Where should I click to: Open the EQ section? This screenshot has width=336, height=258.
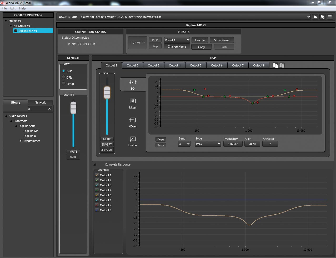[133, 84]
